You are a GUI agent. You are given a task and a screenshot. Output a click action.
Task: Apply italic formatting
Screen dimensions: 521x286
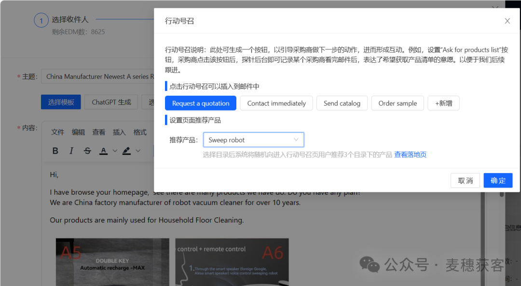[71, 150]
